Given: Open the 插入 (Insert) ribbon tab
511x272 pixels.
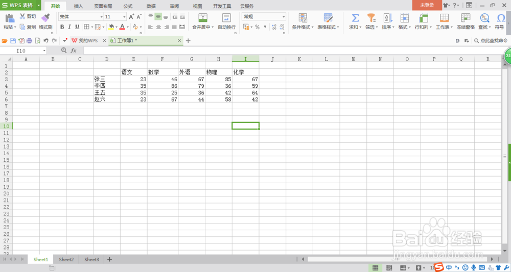Looking at the screenshot, I should [x=79, y=6].
